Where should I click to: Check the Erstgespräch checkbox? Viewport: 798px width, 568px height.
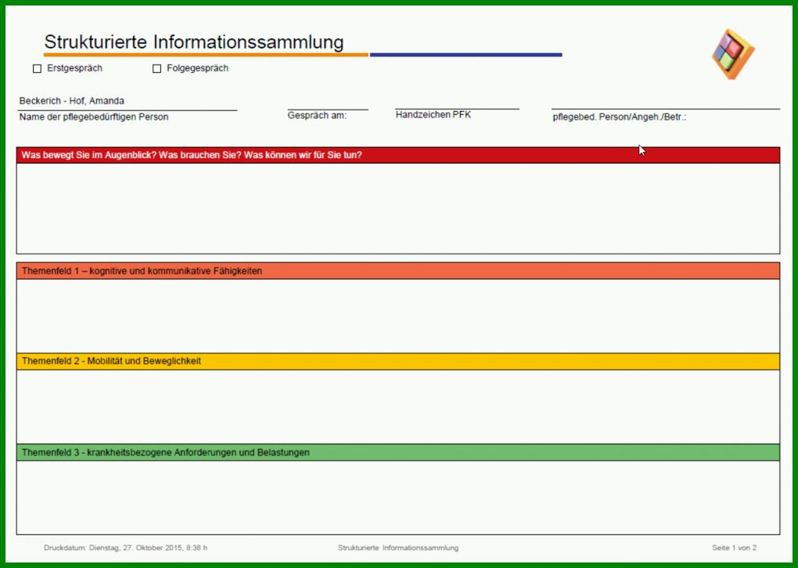point(37,68)
